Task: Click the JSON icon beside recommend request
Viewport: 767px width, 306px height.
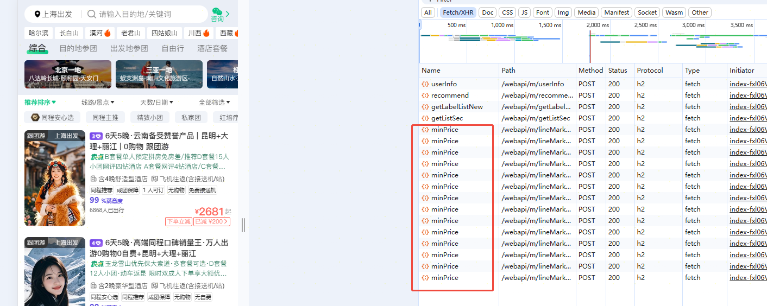Action: [x=425, y=95]
